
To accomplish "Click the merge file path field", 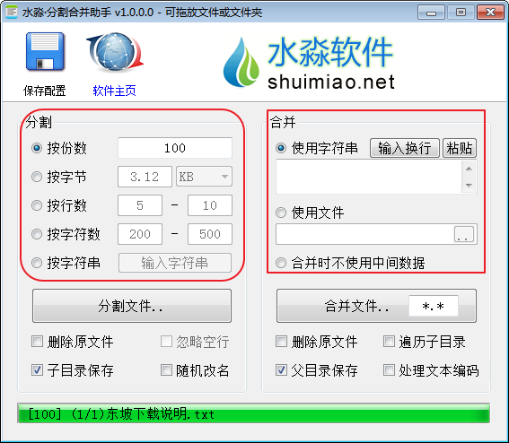I will (x=364, y=234).
